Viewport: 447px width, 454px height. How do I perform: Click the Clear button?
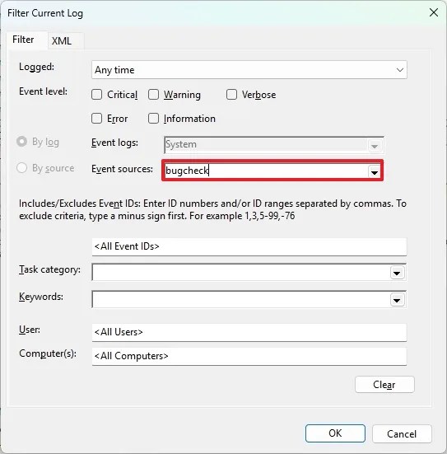click(384, 385)
